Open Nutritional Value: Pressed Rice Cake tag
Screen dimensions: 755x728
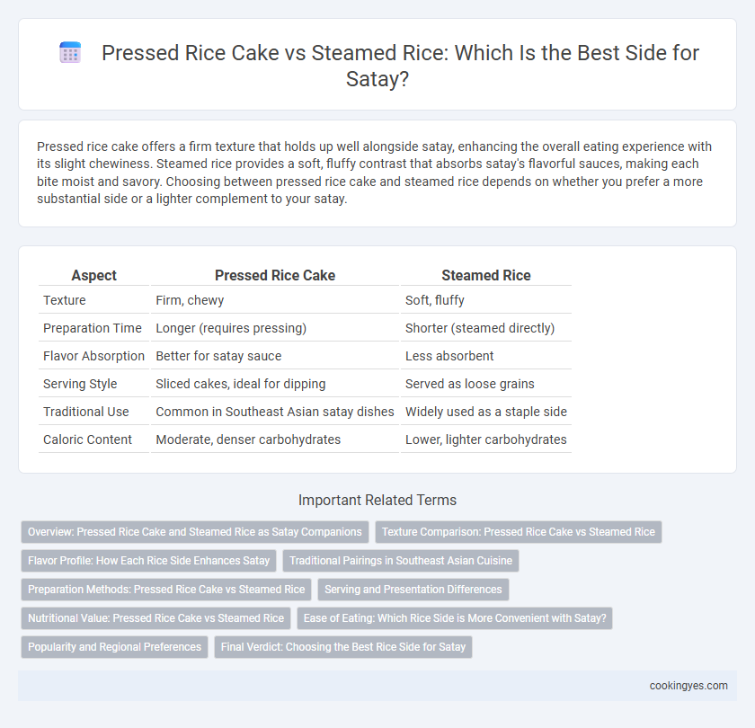point(156,618)
